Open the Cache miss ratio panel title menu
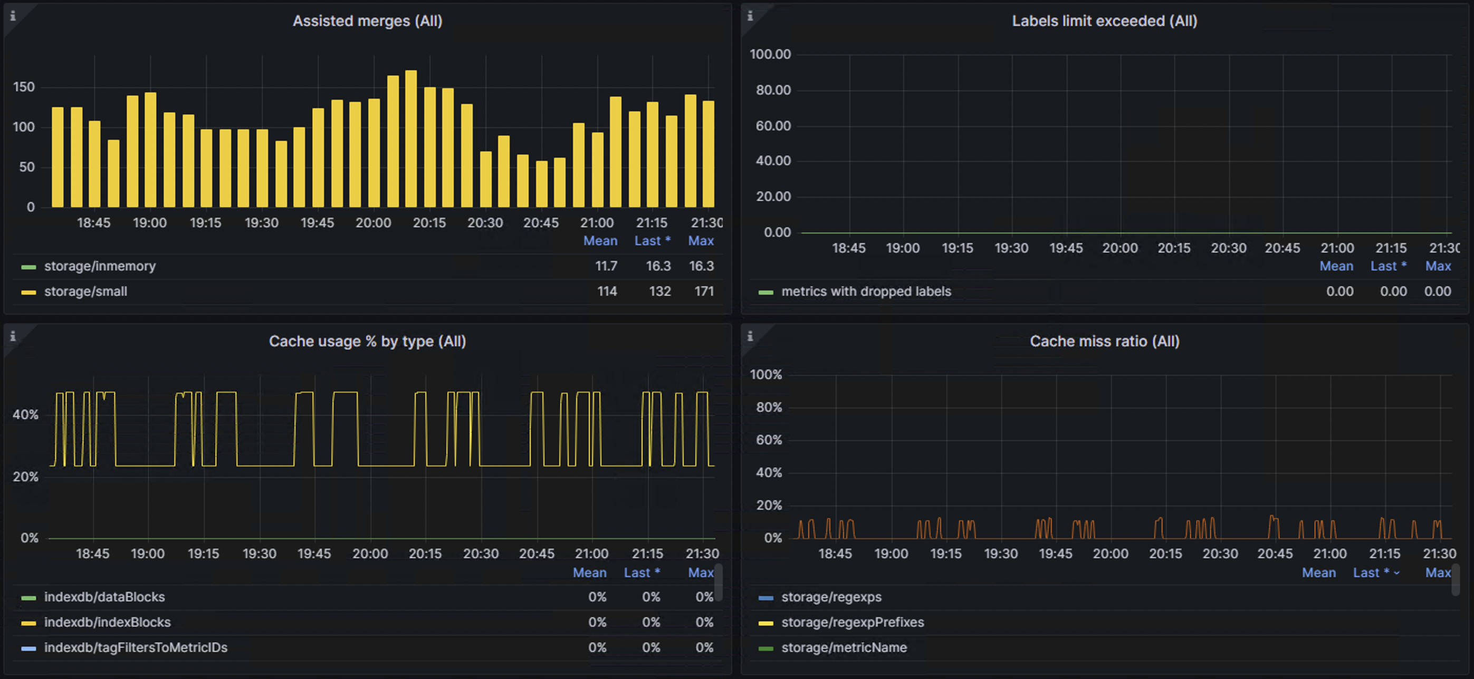The image size is (1474, 679). click(x=1104, y=341)
